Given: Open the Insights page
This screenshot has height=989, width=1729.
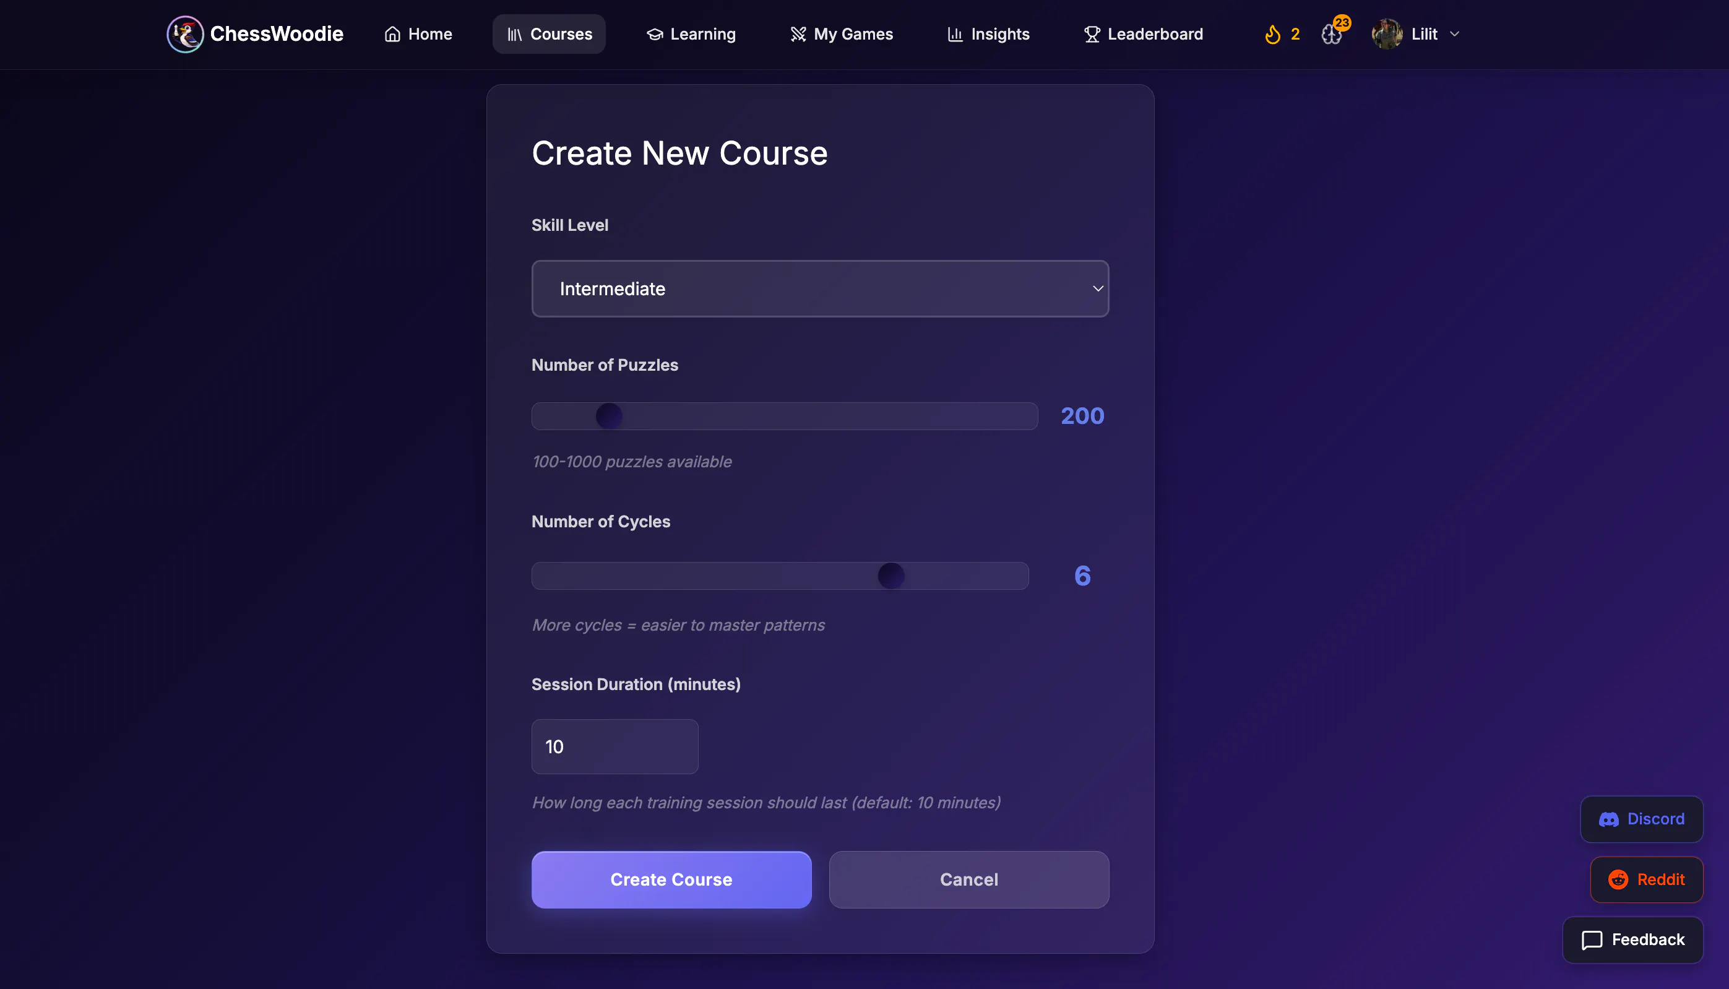Looking at the screenshot, I should click(988, 34).
